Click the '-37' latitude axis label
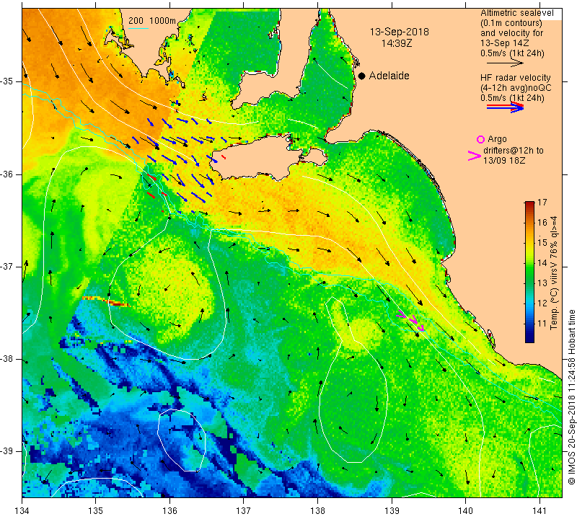 click(x=7, y=266)
